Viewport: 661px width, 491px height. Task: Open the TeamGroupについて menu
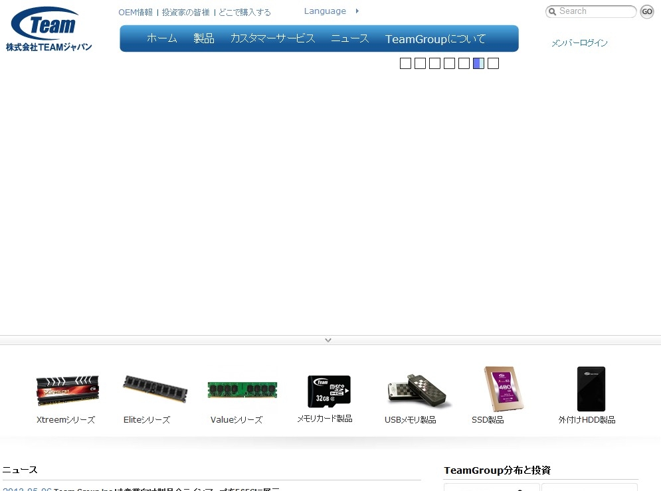click(x=436, y=38)
